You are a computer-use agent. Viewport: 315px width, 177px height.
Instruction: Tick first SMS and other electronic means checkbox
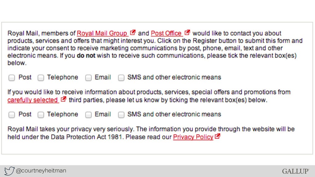click(x=121, y=78)
